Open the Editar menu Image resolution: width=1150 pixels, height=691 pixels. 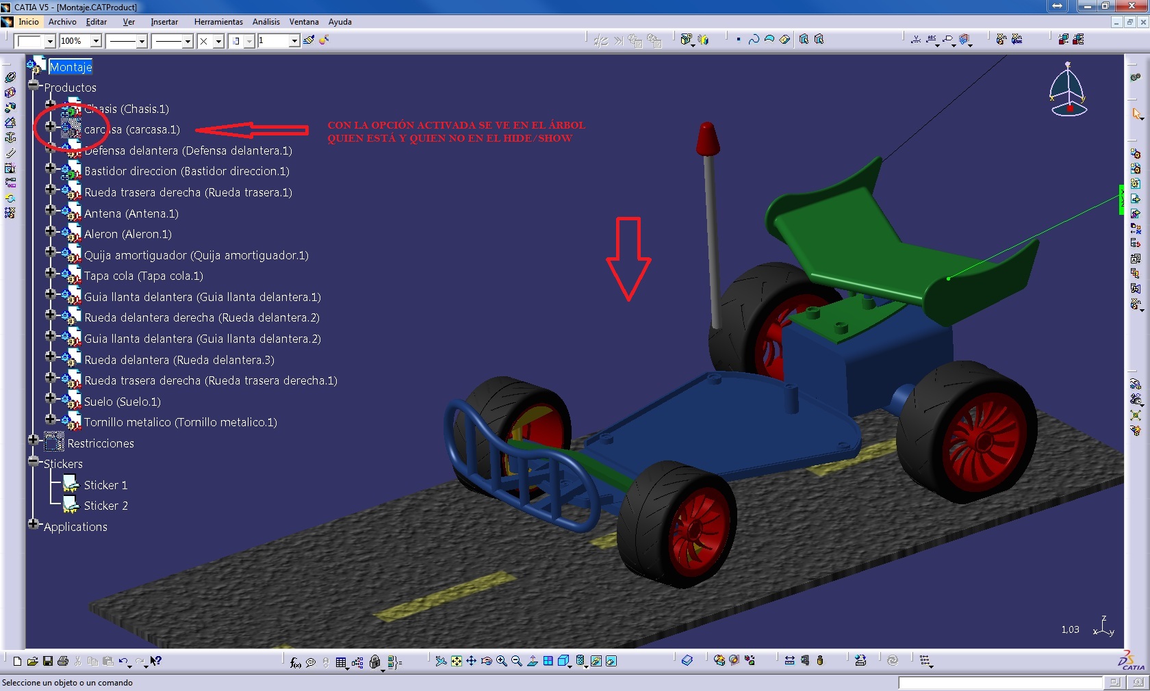(x=97, y=22)
